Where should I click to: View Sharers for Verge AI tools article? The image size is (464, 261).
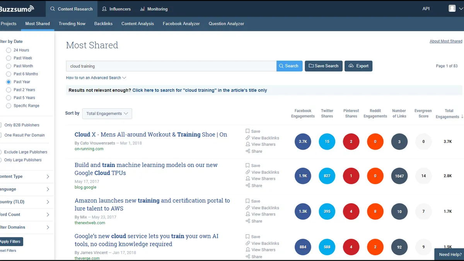pyautogui.click(x=261, y=250)
